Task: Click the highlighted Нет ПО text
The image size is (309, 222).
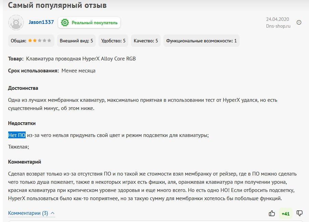Action: pos(17,135)
